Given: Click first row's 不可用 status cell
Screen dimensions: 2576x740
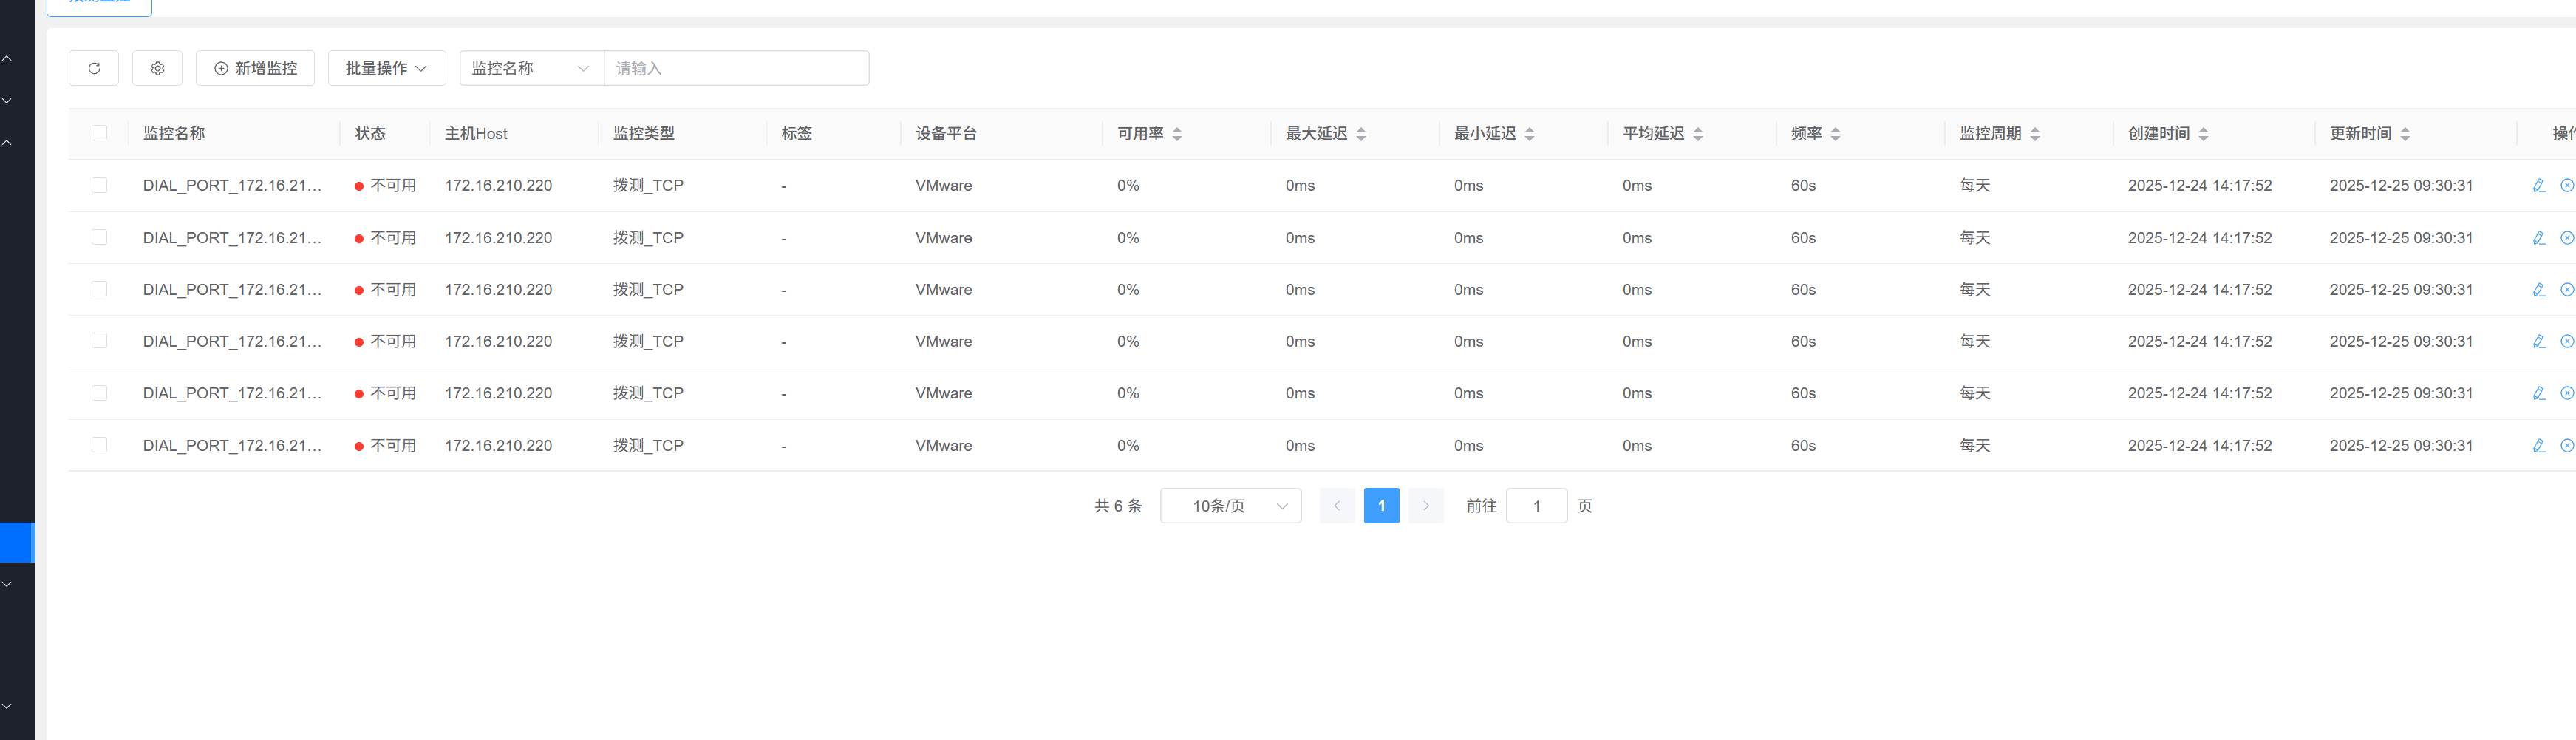Looking at the screenshot, I should click(385, 185).
